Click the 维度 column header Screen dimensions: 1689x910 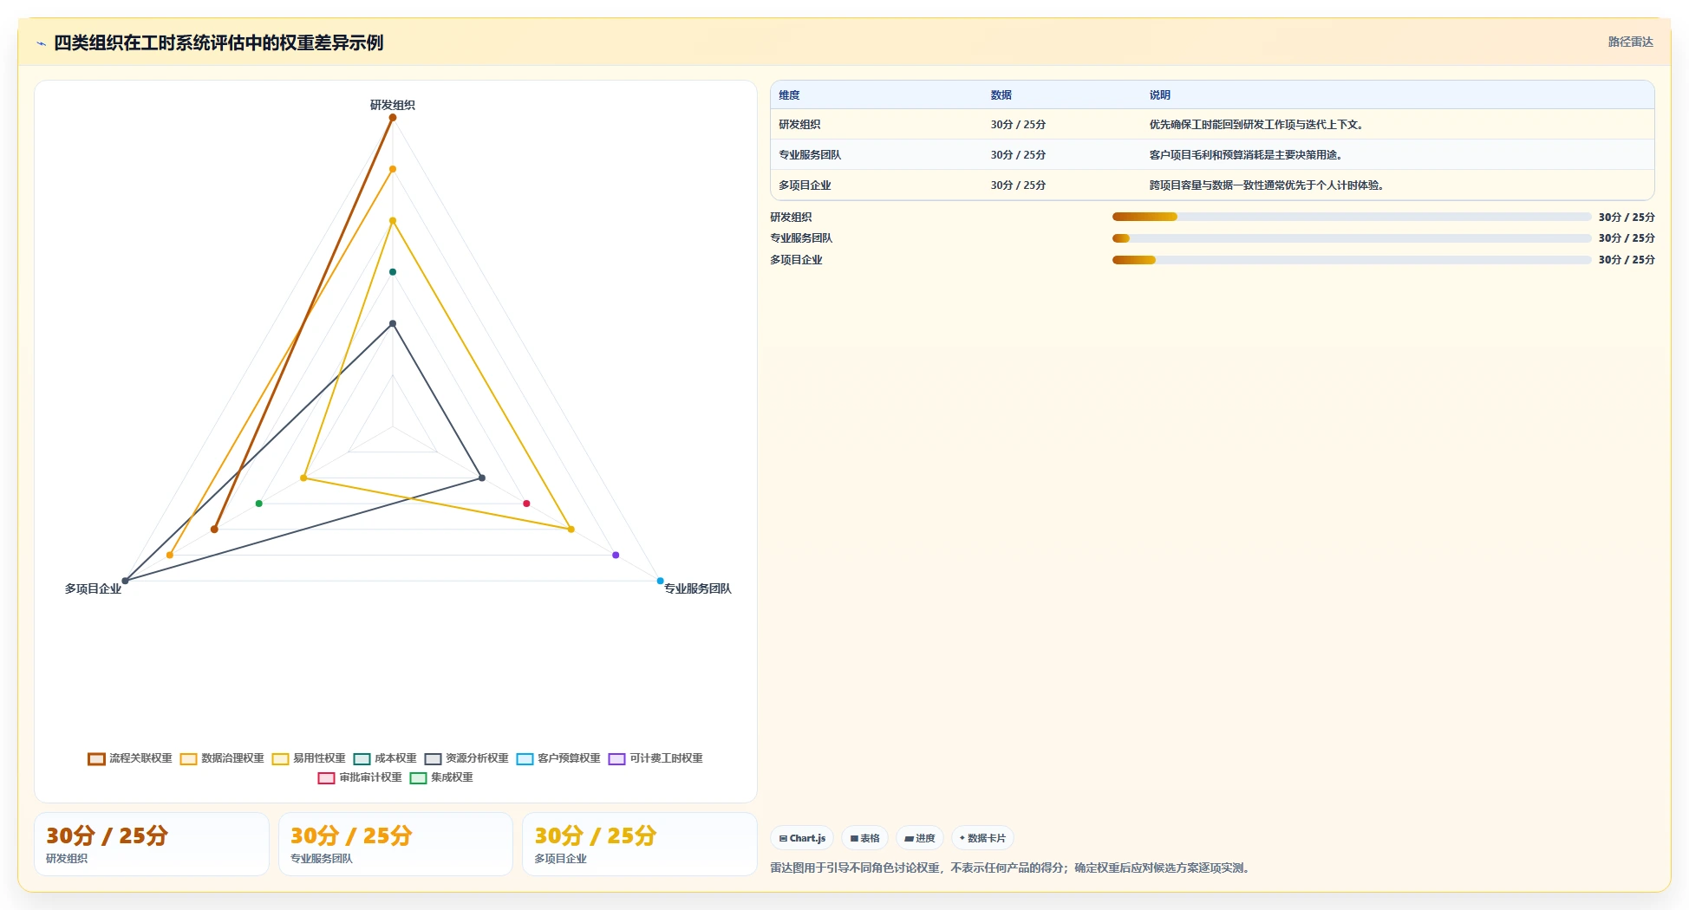(789, 95)
